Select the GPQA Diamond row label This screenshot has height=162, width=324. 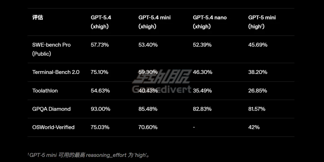[x=51, y=109]
